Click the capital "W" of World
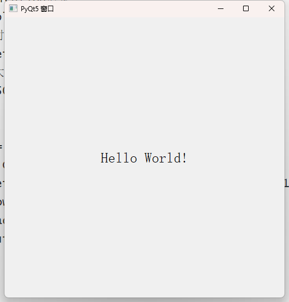Image resolution: width=289 pixels, height=302 pixels. point(150,158)
